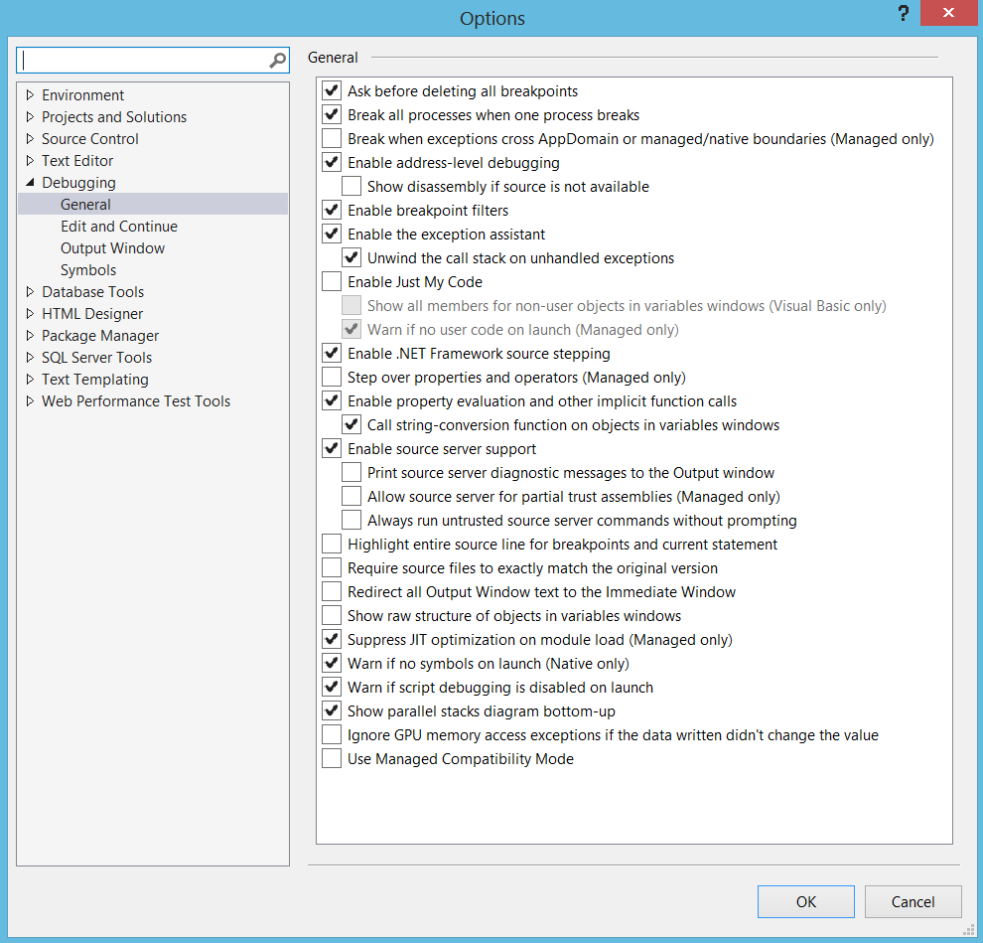Disable Enable source server support
The image size is (983, 943).
point(332,449)
